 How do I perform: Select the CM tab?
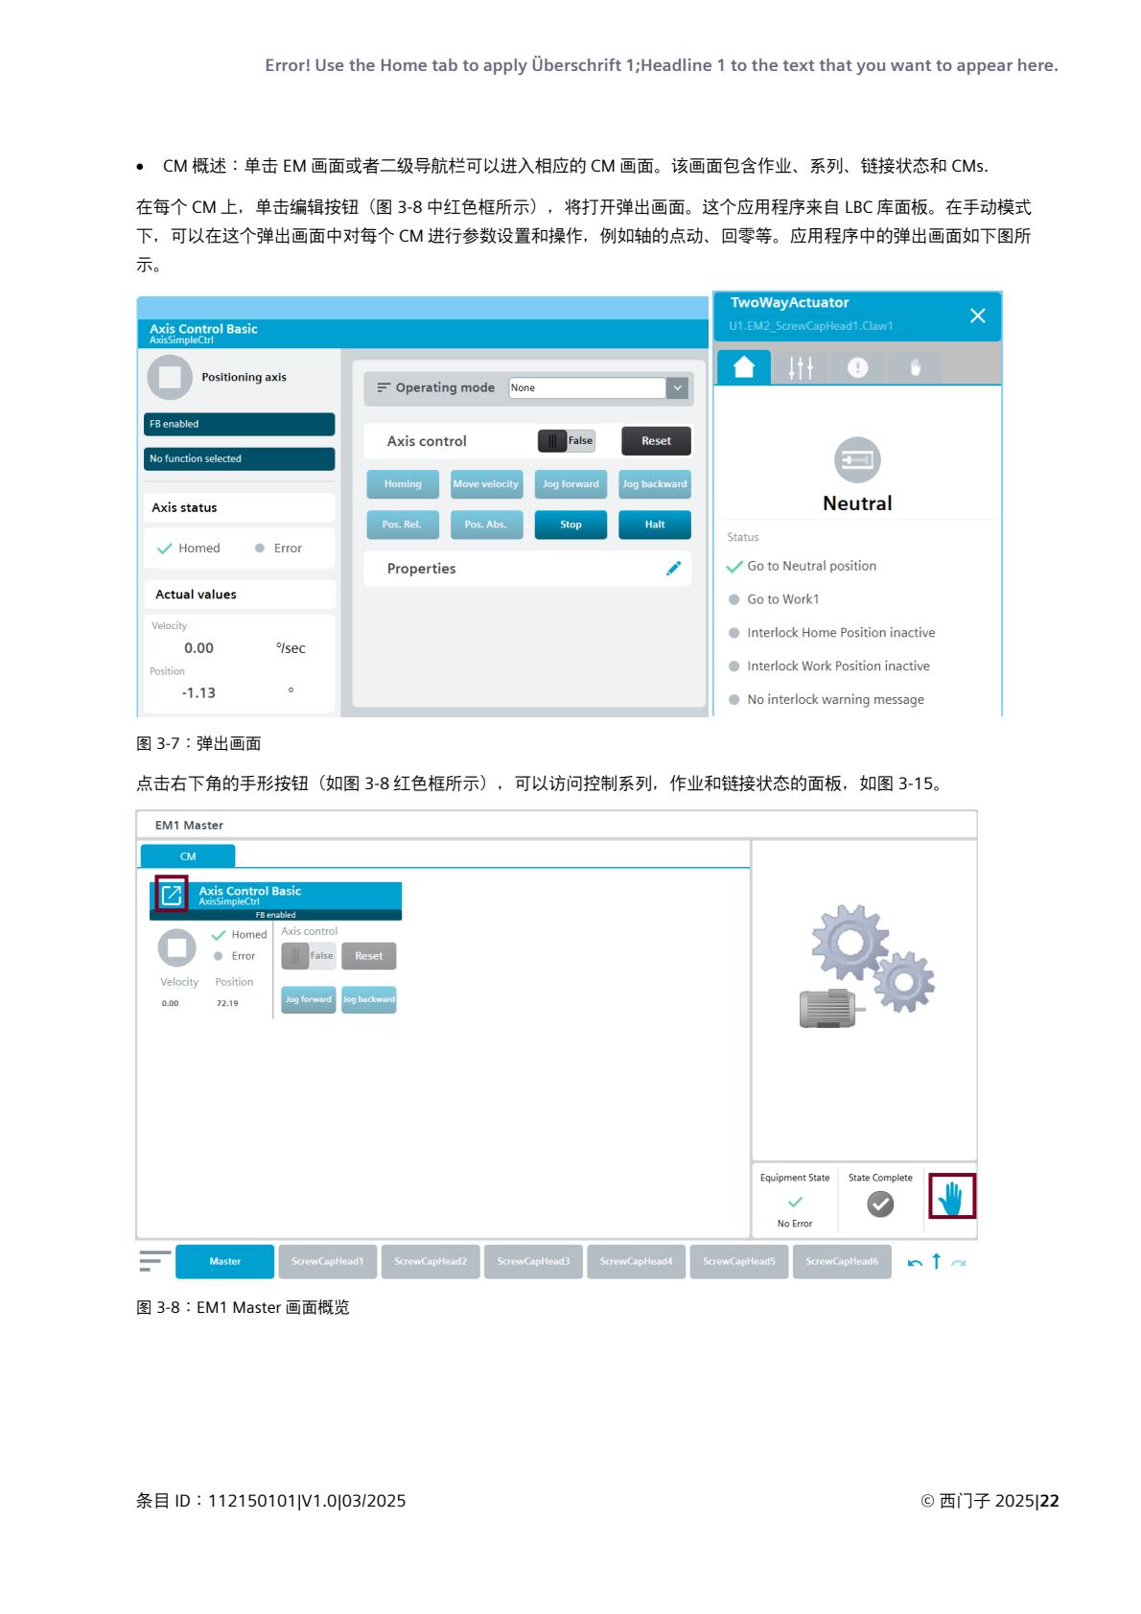pos(188,856)
